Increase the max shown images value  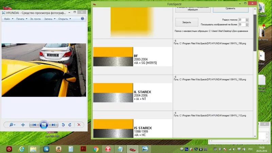[247, 24]
